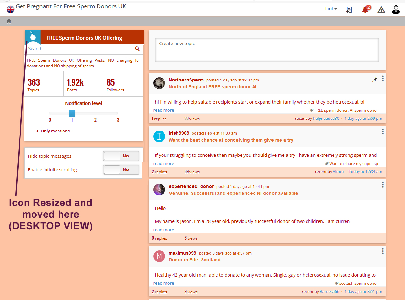Click the warning triangle icon in the header
Screen dimensions: 405x300
[x=381, y=10]
